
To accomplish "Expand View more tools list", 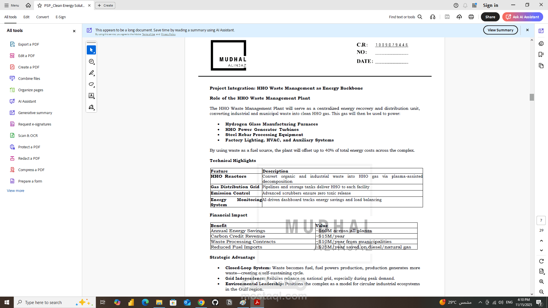I will click(15, 191).
